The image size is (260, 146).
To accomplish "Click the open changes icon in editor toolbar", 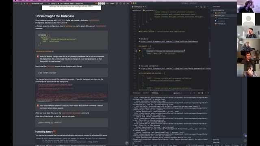I will click(x=201, y=7).
